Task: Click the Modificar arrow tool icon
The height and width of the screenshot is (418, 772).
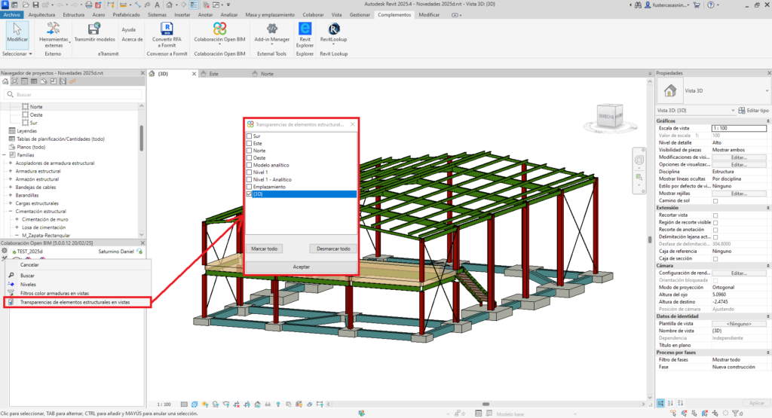Action: tap(17, 29)
